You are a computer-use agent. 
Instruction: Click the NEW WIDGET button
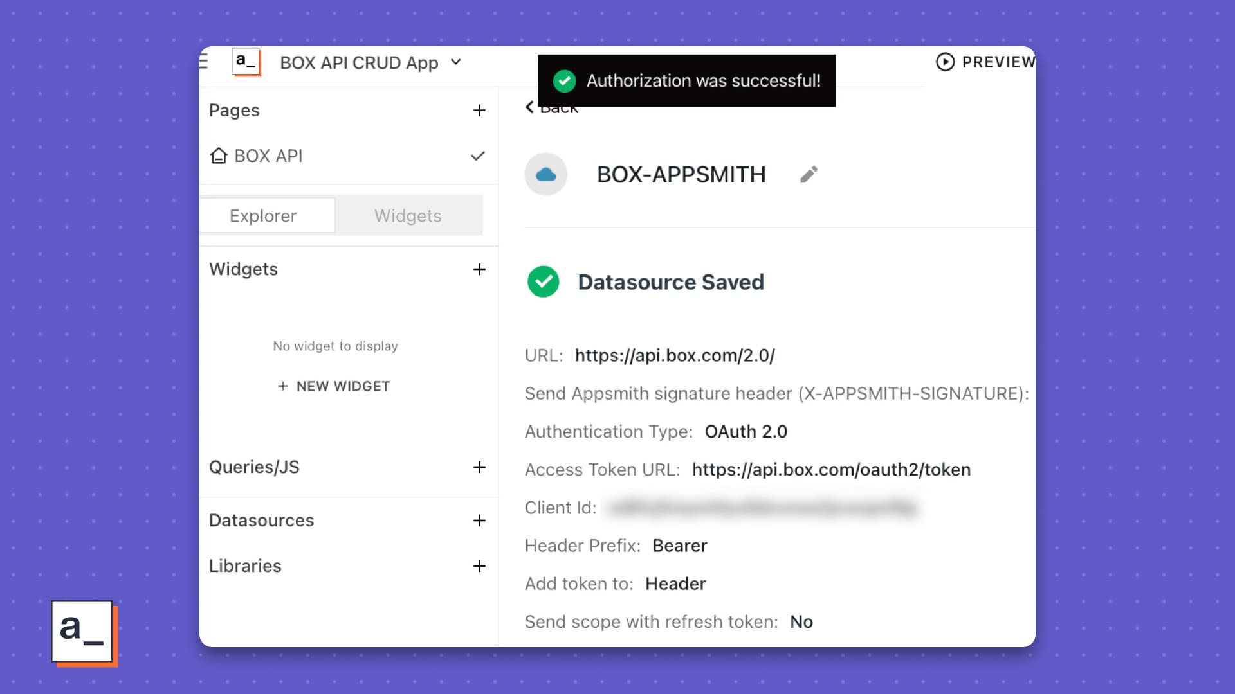[334, 386]
